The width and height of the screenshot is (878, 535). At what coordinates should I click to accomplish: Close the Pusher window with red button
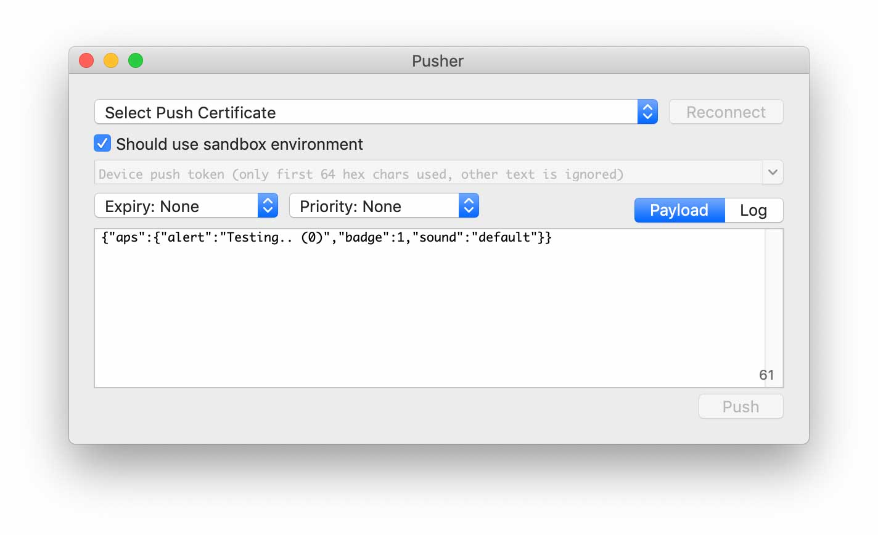tap(86, 60)
